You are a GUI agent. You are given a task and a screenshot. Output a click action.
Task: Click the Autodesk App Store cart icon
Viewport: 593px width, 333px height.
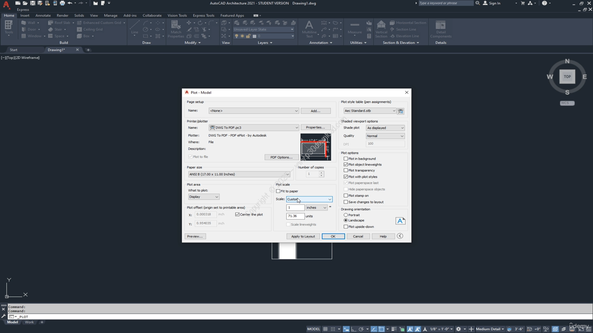pyautogui.click(x=524, y=3)
